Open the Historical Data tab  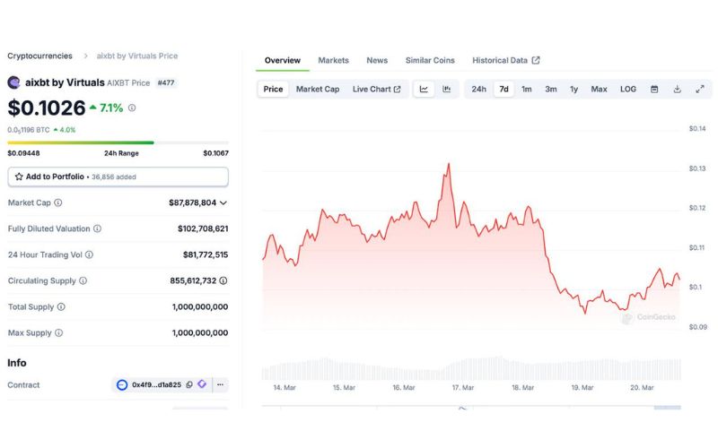tap(506, 60)
